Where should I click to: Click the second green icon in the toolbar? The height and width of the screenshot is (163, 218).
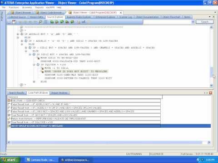[57, 22]
